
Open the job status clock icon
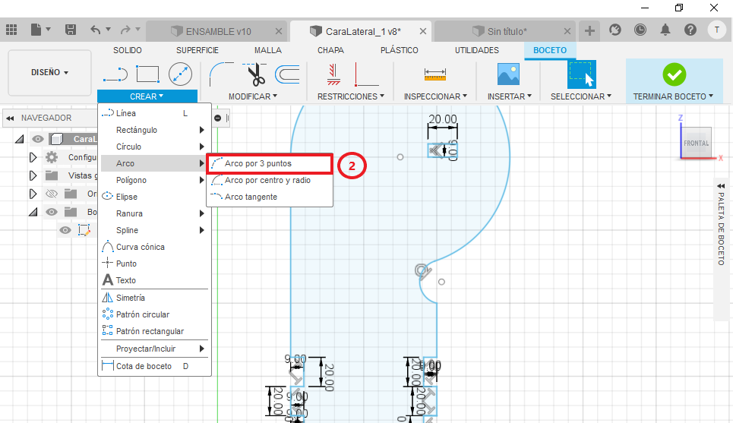[x=640, y=30]
